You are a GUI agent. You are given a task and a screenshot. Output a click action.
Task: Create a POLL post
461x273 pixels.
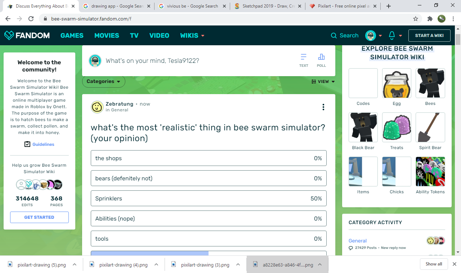click(x=321, y=60)
